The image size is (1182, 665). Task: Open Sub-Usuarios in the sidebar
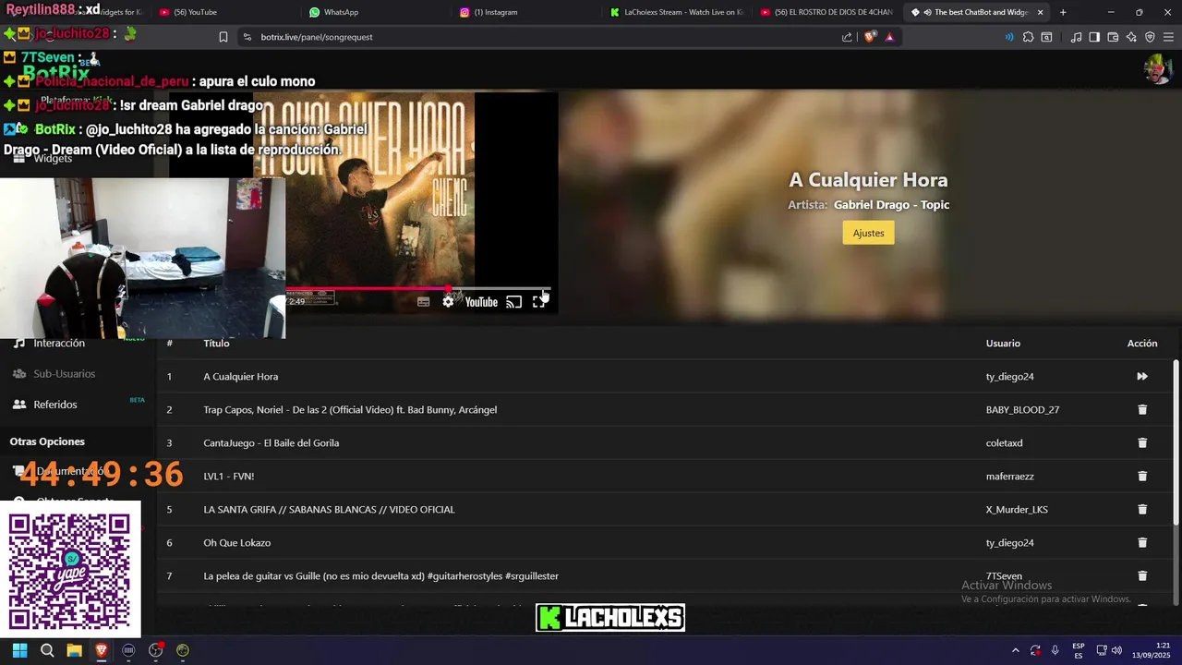pyautogui.click(x=64, y=373)
